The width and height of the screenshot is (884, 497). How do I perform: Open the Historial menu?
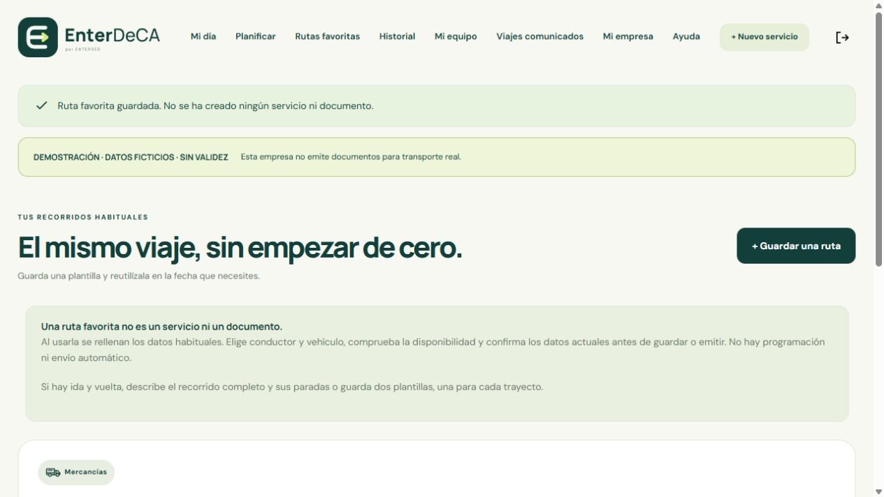click(397, 36)
